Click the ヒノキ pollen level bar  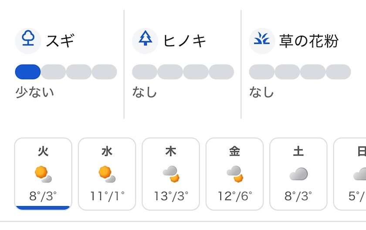183,72
